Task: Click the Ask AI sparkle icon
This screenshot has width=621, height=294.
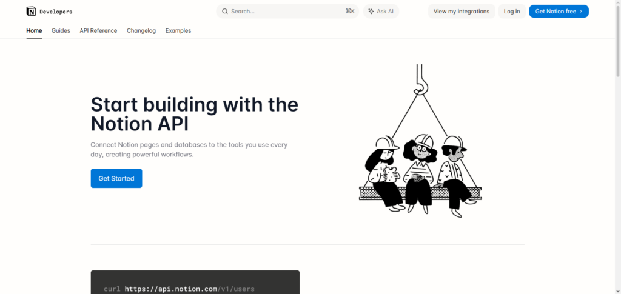Action: 371,12
